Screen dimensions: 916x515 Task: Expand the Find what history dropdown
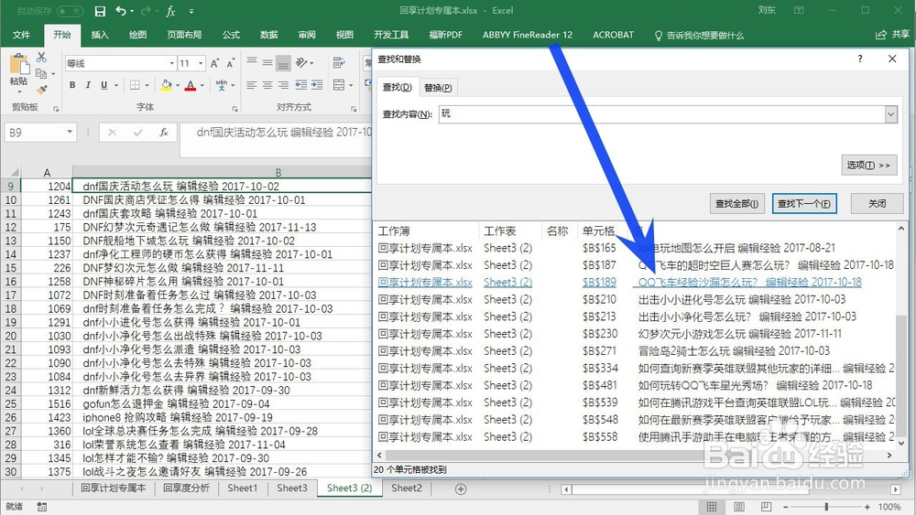tap(891, 114)
